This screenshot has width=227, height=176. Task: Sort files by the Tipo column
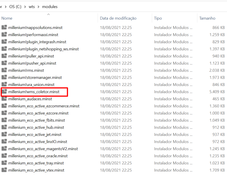pos(158,18)
